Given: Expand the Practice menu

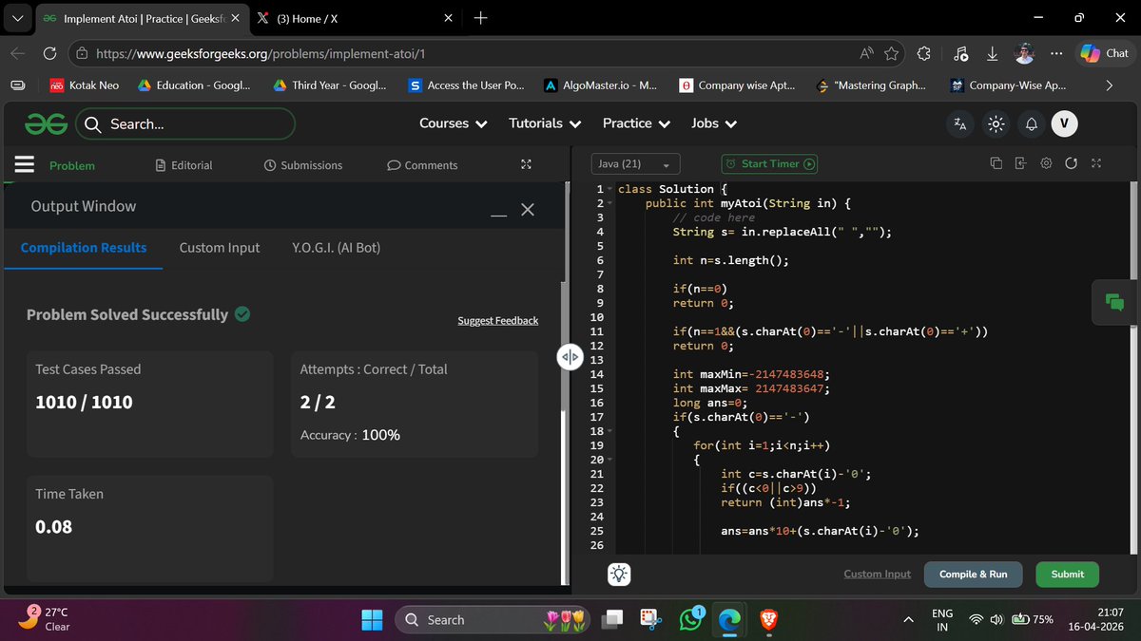Looking at the screenshot, I should (x=636, y=123).
